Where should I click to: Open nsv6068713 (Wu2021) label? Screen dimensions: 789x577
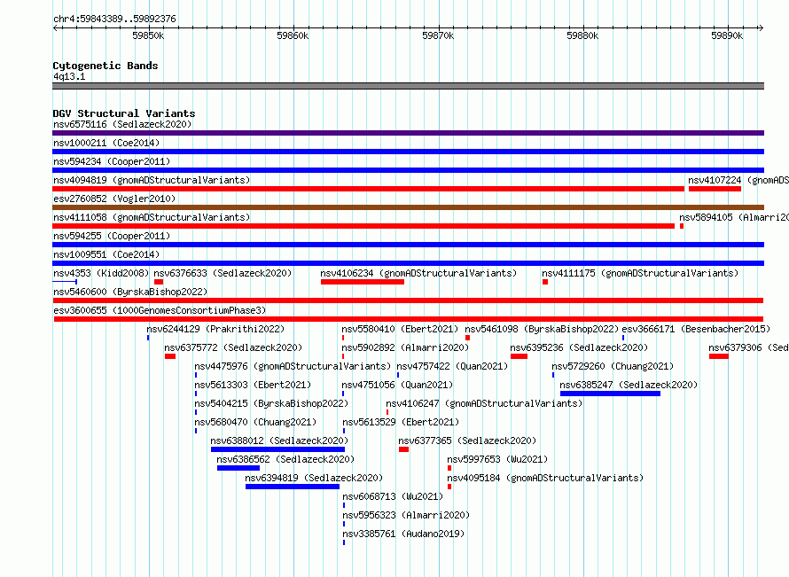393,496
